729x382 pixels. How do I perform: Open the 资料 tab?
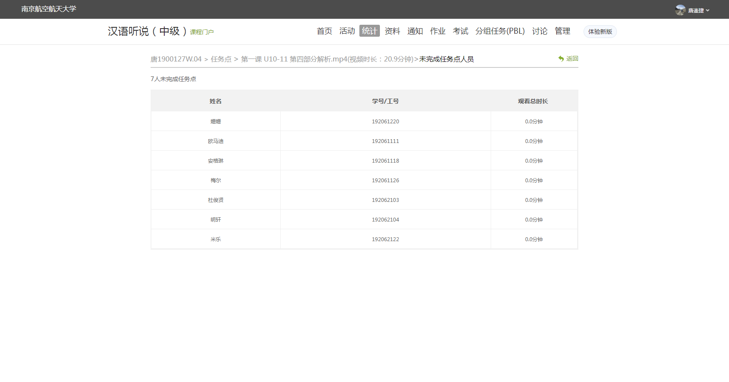point(392,31)
